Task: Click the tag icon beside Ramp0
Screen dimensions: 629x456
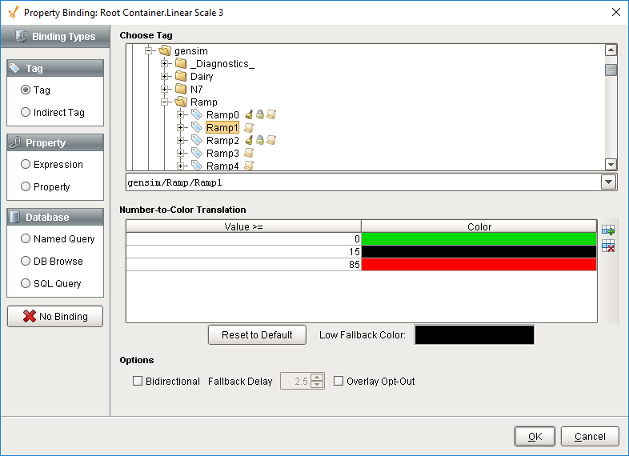Action: coord(197,114)
